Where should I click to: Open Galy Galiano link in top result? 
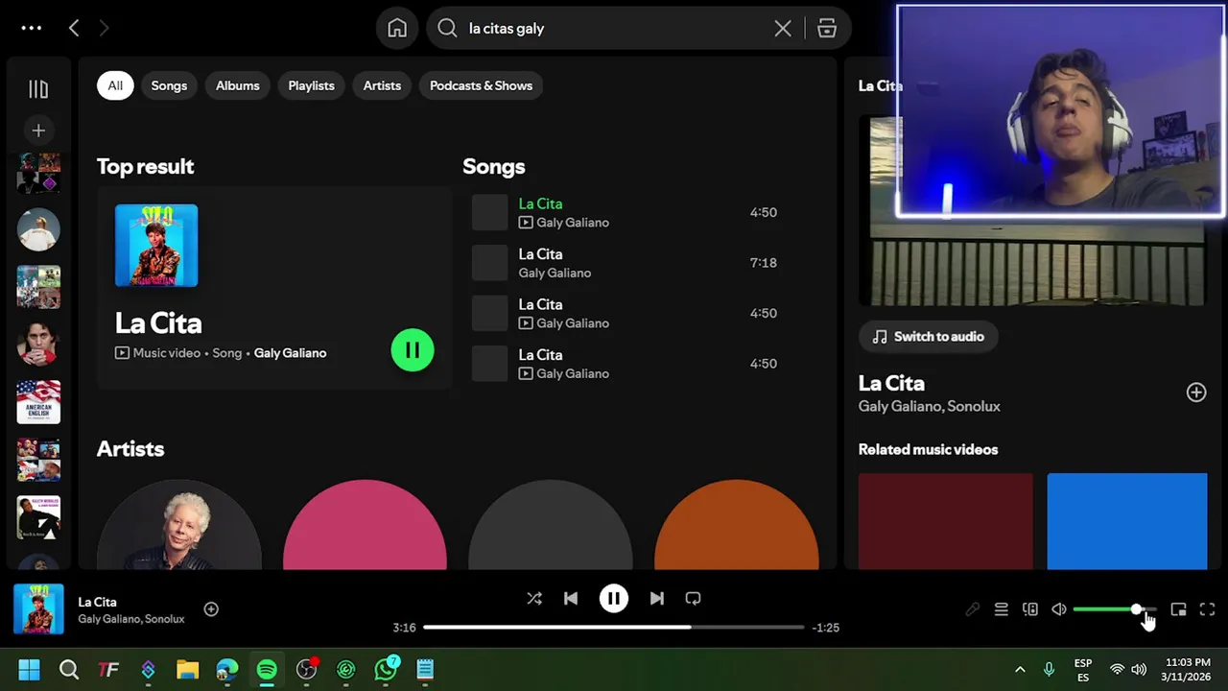(x=290, y=353)
